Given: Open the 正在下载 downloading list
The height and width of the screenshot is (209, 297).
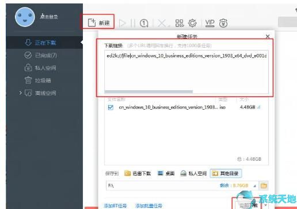Looking at the screenshot, I should [44, 42].
